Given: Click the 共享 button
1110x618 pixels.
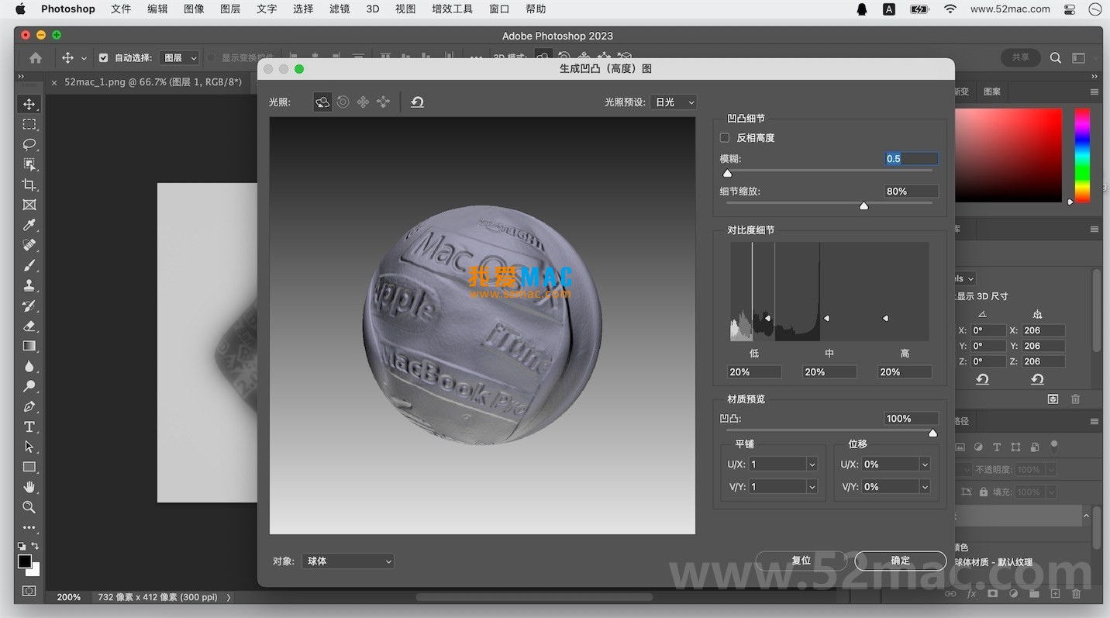Looking at the screenshot, I should click(1020, 57).
